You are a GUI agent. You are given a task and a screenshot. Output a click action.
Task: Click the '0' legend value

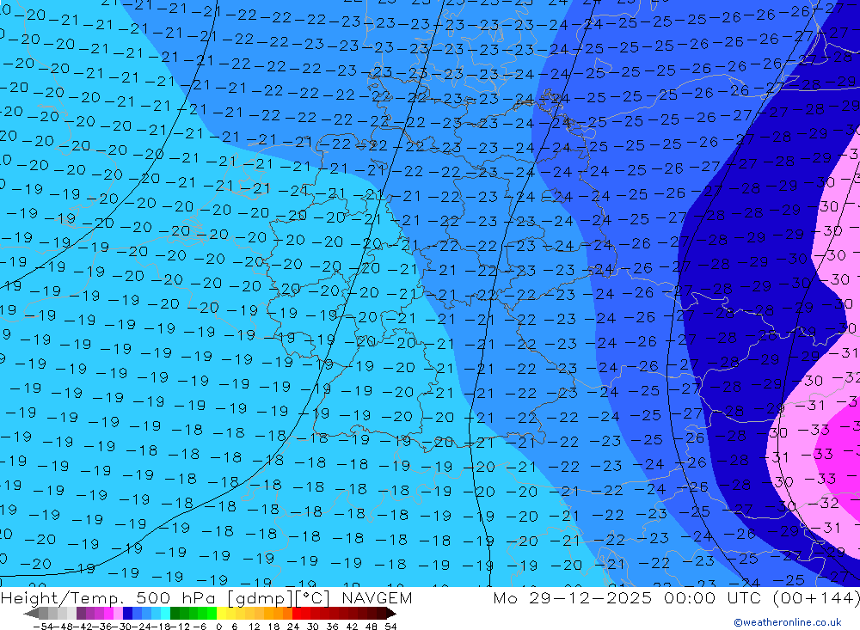218,627
